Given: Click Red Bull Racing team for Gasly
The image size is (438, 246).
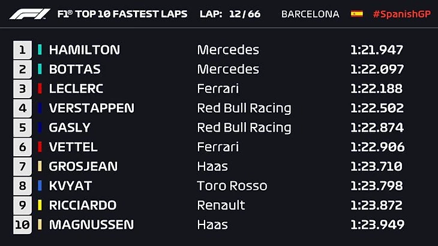Looking at the screenshot, I should coord(244,127).
